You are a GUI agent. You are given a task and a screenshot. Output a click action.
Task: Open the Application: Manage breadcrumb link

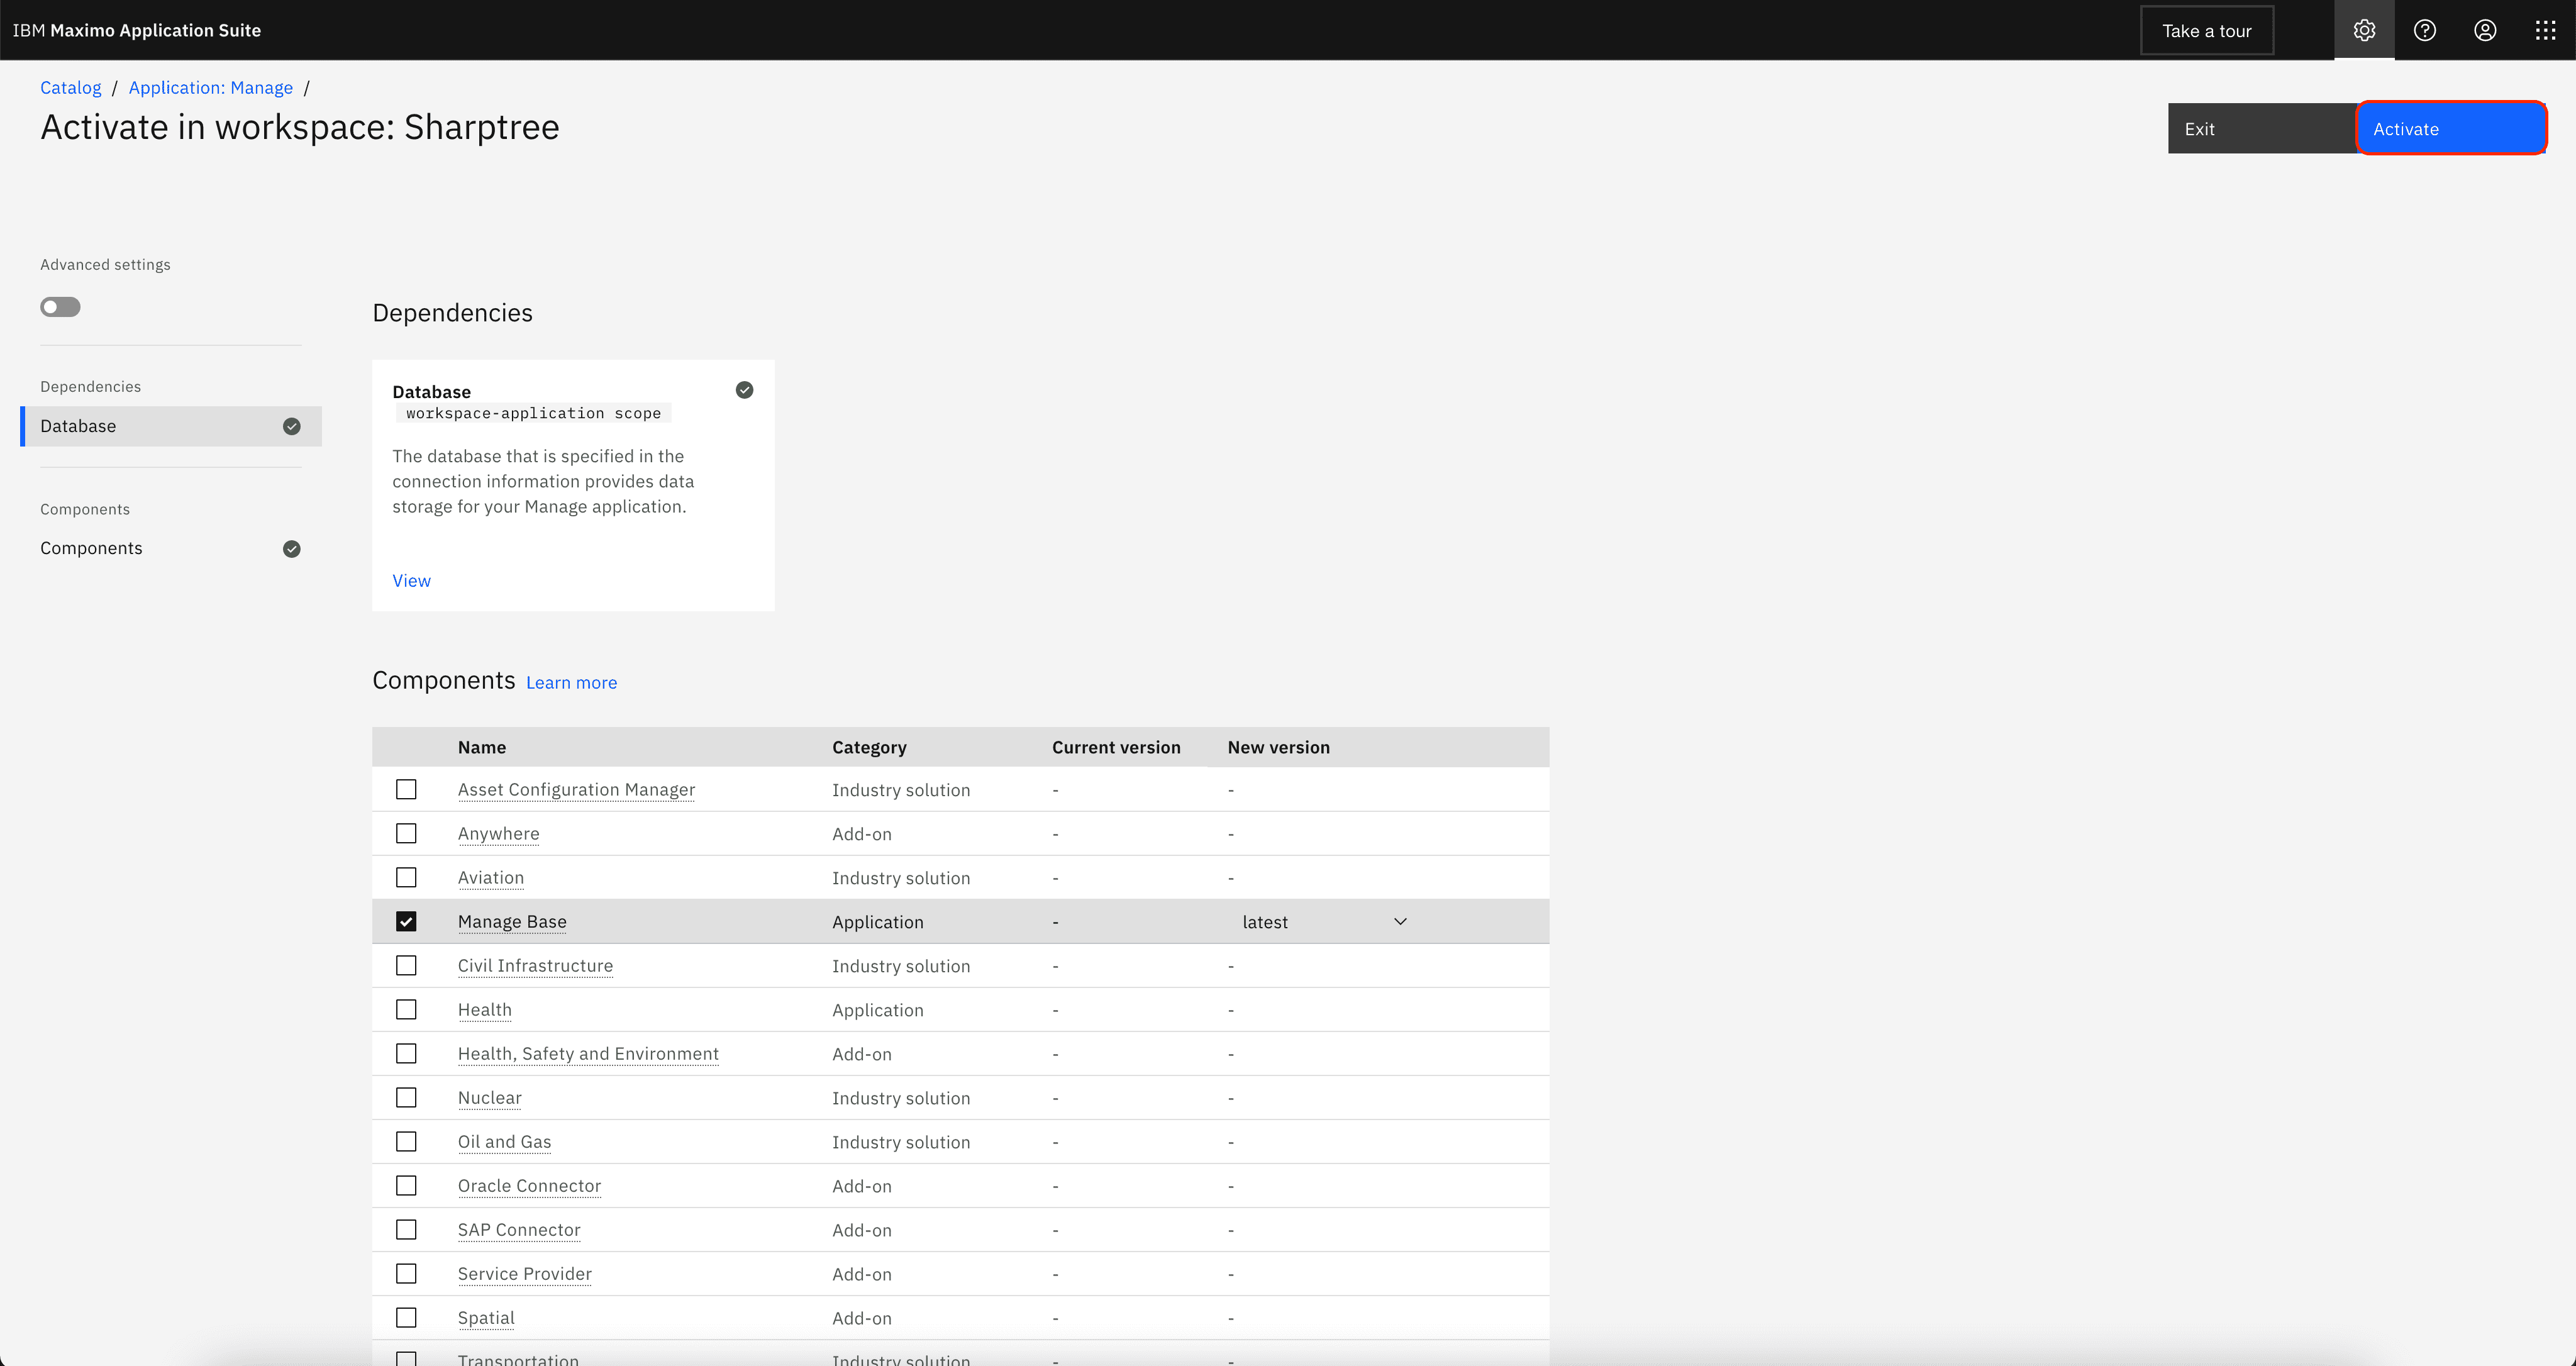coord(211,88)
